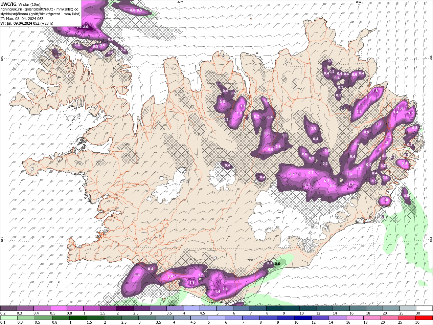The width and height of the screenshot is (433, 325).
Task: Select upper legend swatch between 0.3 and 0.4
Action: (25, 308)
